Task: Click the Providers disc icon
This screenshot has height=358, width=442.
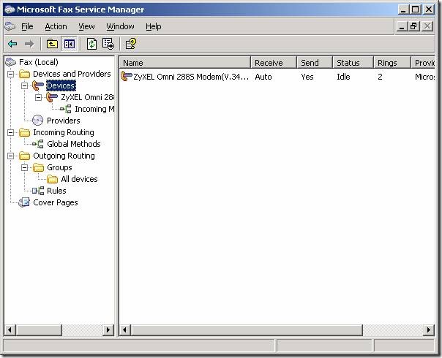Action: point(38,121)
